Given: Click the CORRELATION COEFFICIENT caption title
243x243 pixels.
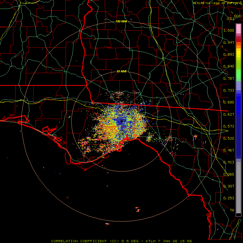Looking at the screenshot, I should (79, 241).
